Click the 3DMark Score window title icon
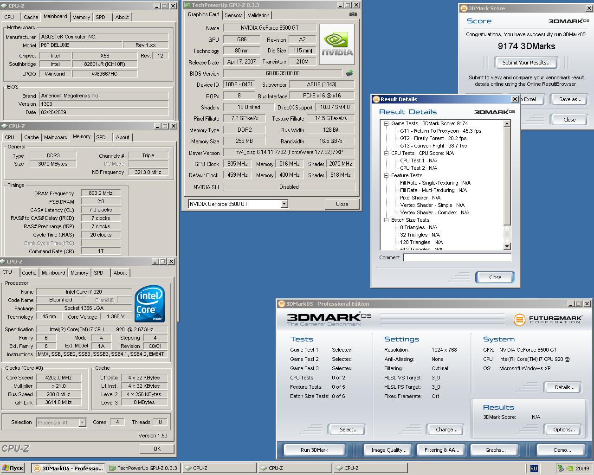The height and width of the screenshot is (475, 594). click(x=464, y=8)
